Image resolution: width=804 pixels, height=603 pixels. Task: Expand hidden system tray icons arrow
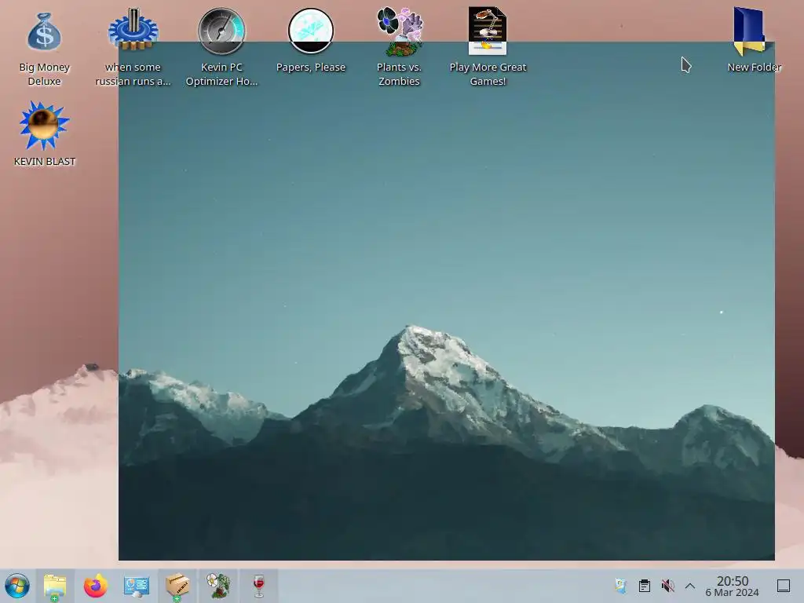[x=690, y=586]
